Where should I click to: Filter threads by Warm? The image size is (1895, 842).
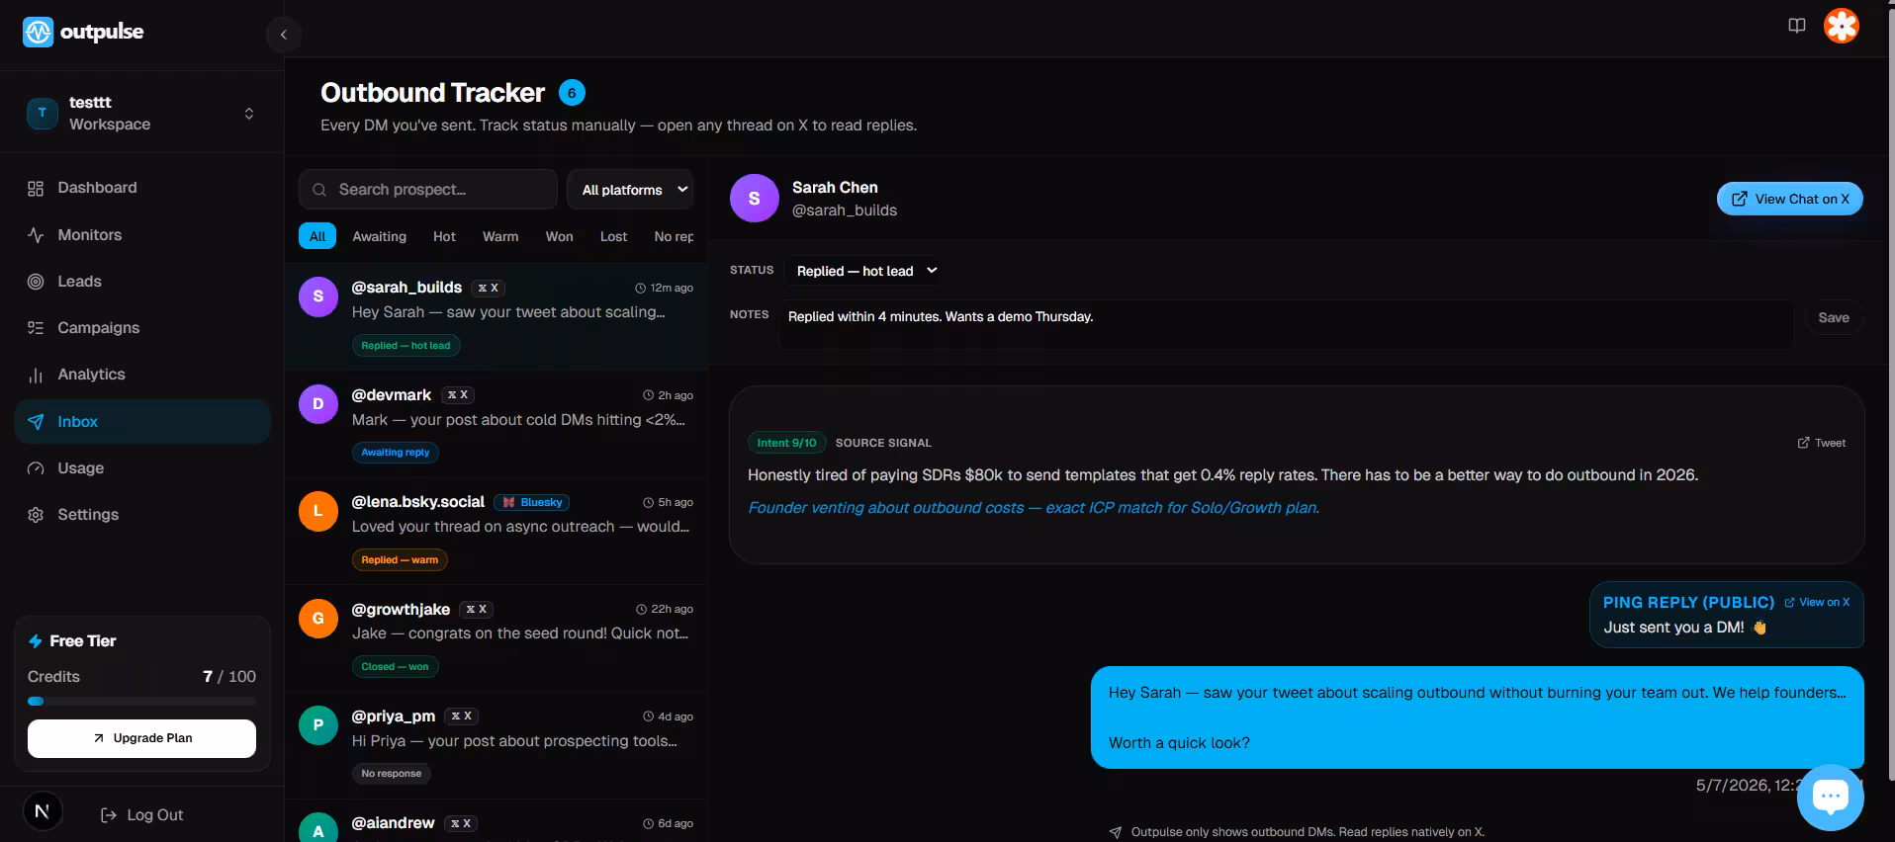(500, 236)
